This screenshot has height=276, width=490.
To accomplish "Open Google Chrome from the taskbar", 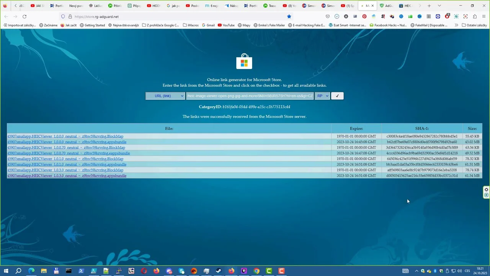I will pyautogui.click(x=256, y=271).
